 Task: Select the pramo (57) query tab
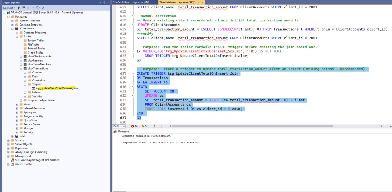177,2
